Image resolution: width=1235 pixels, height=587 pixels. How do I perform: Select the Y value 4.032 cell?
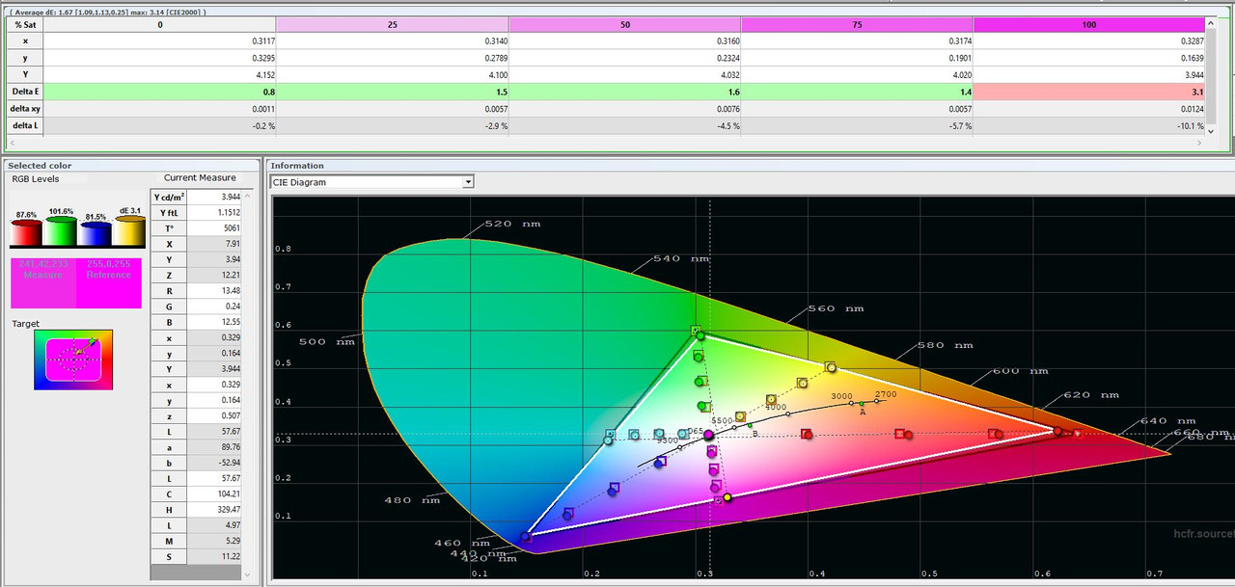(x=624, y=75)
